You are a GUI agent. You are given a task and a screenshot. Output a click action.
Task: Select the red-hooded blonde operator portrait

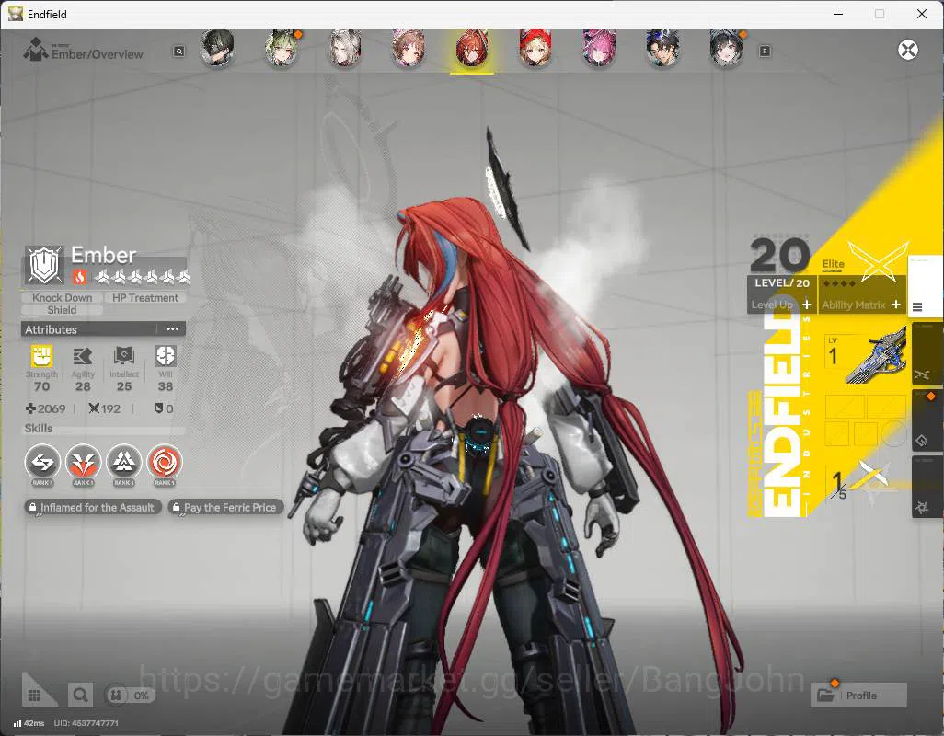click(535, 48)
